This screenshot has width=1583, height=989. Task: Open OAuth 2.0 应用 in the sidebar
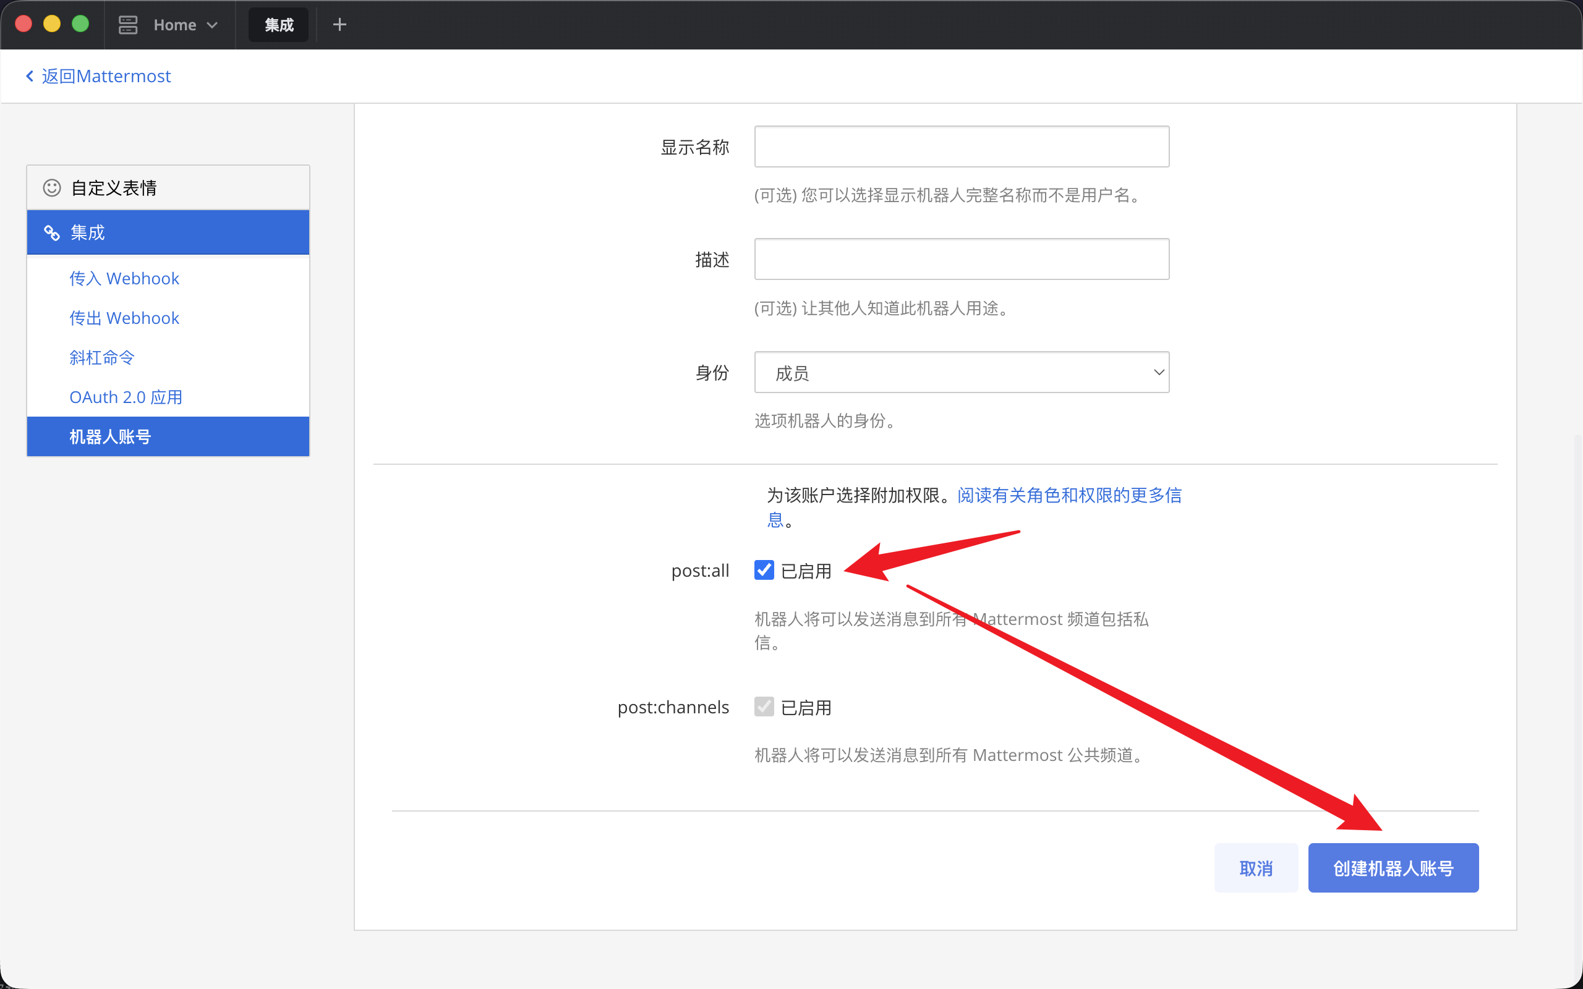126,397
